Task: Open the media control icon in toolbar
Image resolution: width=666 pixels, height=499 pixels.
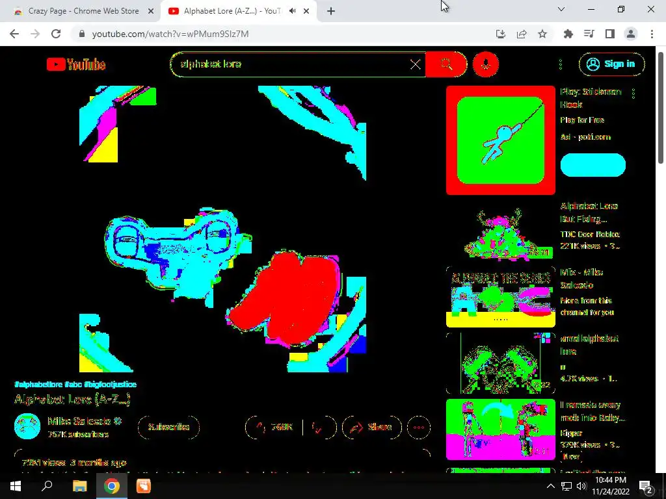Action: 589,34
